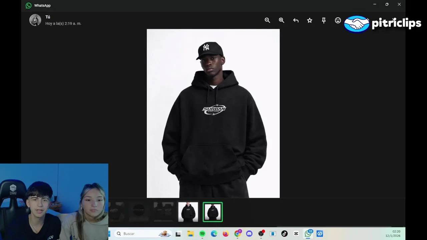Click the WhatsApp logo in the title bar
This screenshot has width=427, height=240.
pos(29,5)
